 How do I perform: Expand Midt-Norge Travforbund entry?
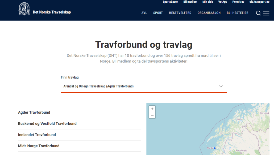click(39, 146)
